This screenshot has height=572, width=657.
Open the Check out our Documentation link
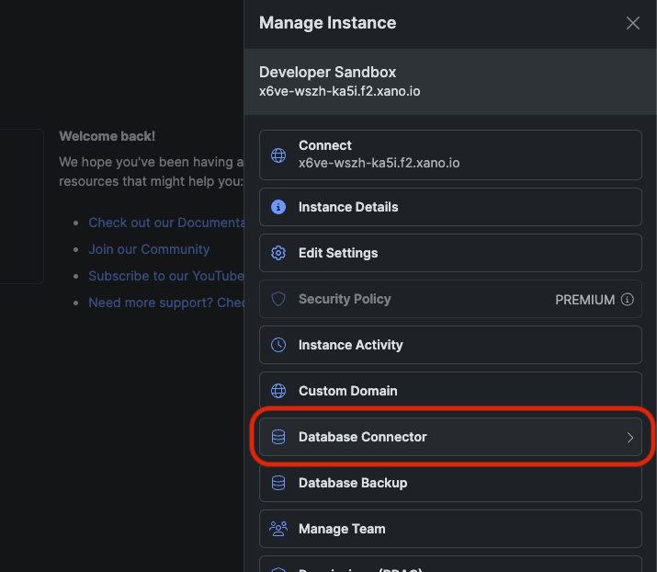[166, 223]
